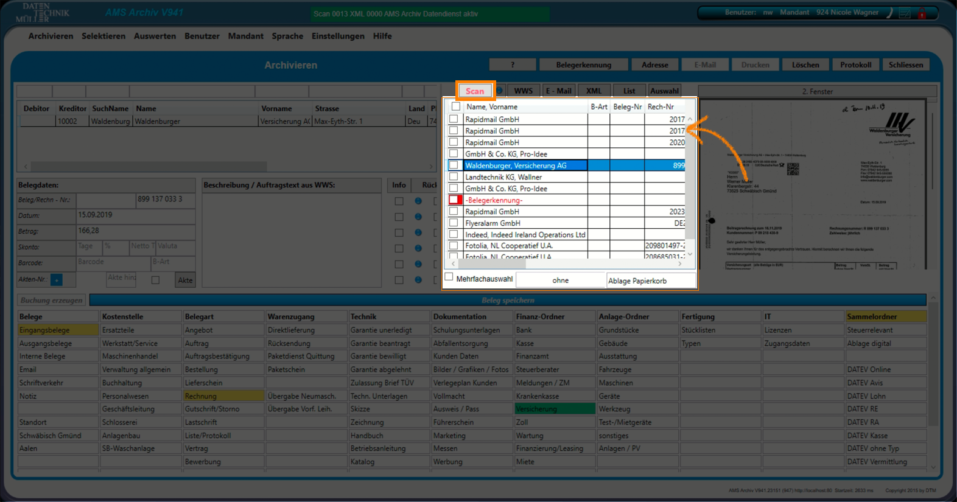
Task: Click horizontal scrollbar under the scan list
Action: (566, 264)
